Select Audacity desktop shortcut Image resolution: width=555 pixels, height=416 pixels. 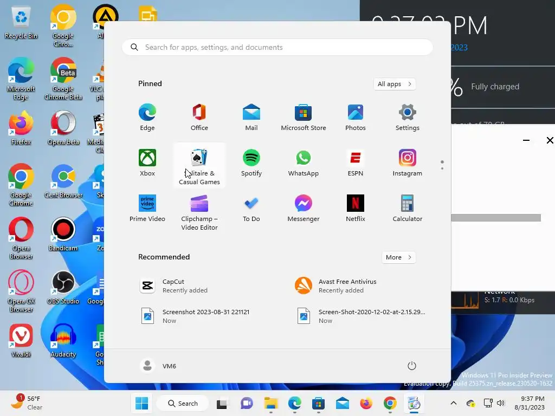(63, 340)
